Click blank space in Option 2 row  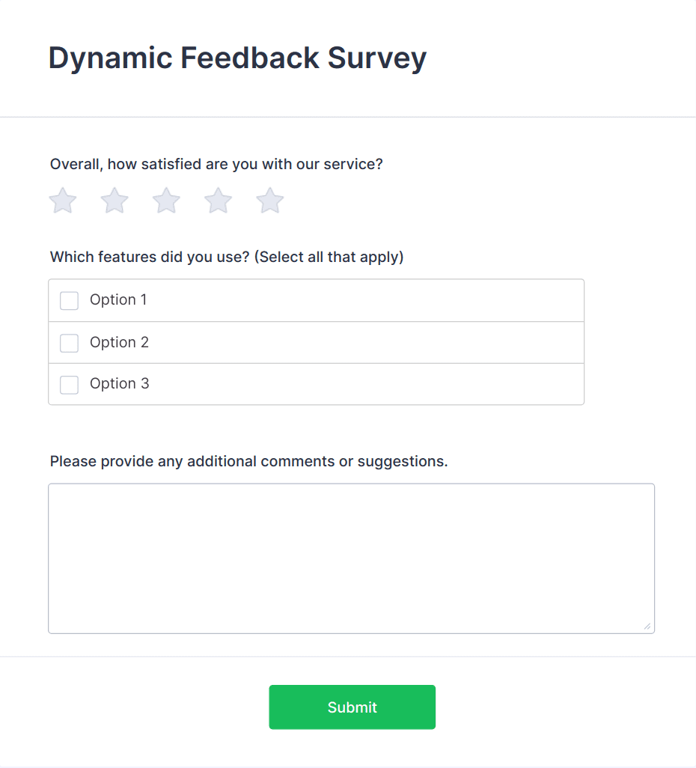(374, 343)
